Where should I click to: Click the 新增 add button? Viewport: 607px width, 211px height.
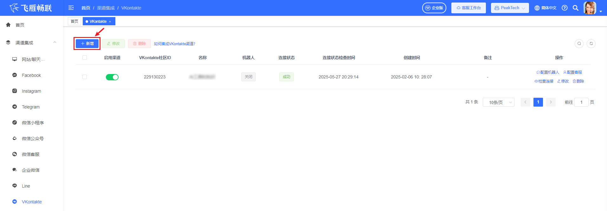click(87, 44)
